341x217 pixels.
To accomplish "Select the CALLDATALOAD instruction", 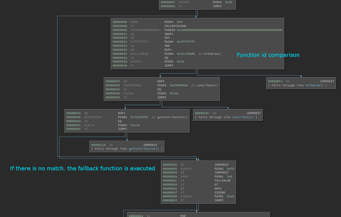I will coord(175,26).
